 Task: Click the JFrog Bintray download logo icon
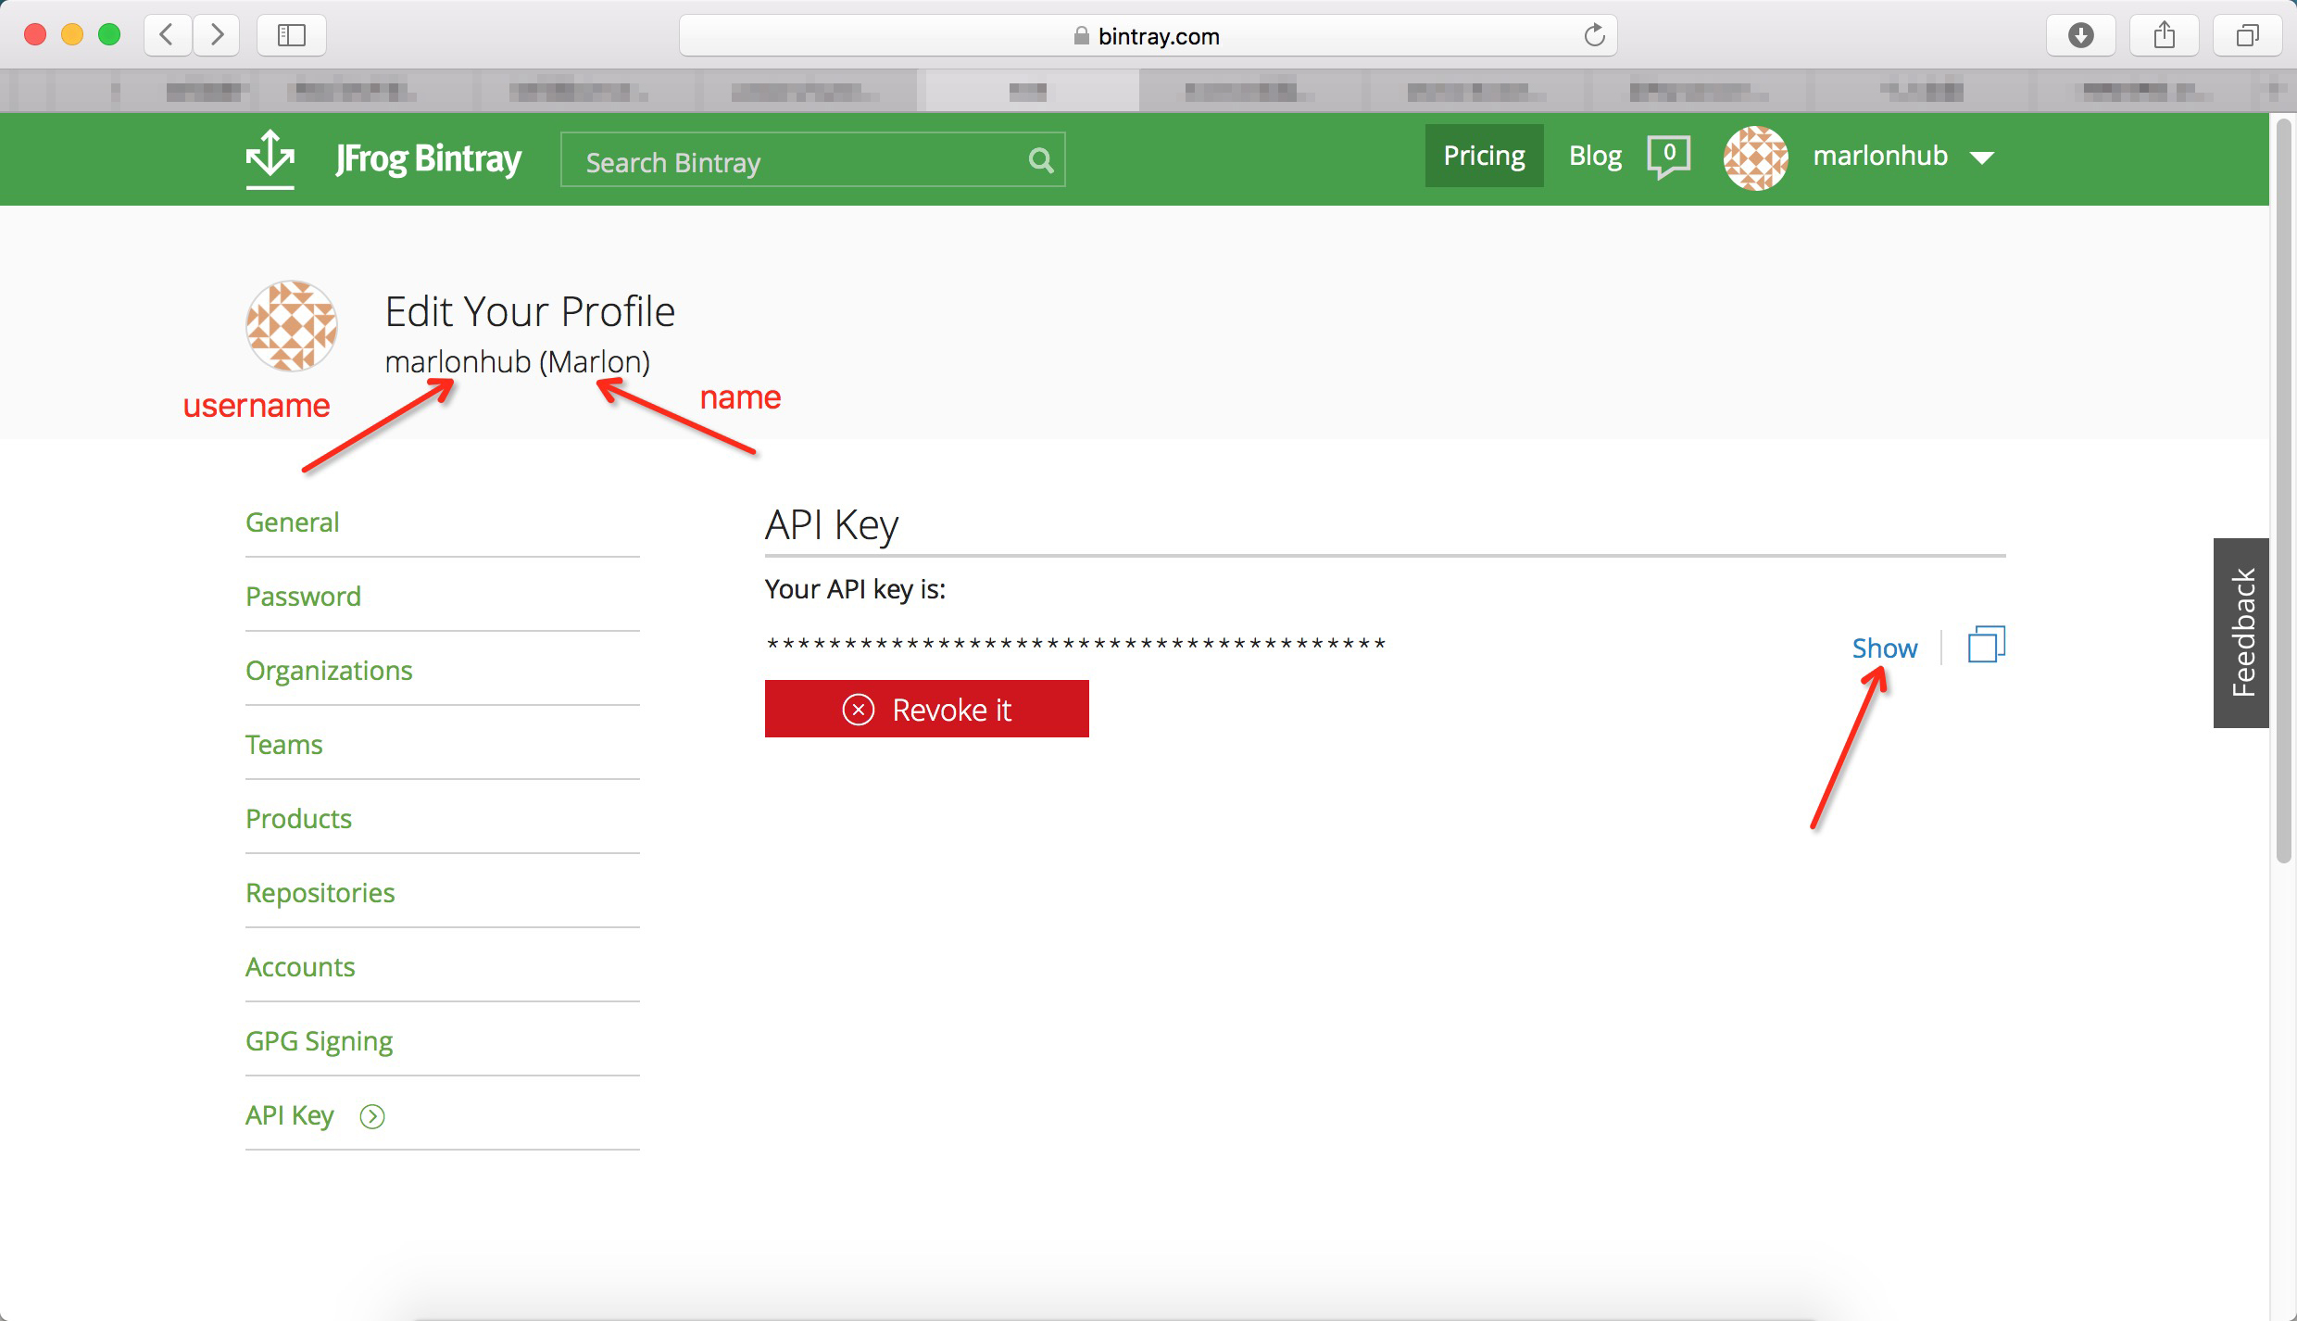(x=270, y=158)
